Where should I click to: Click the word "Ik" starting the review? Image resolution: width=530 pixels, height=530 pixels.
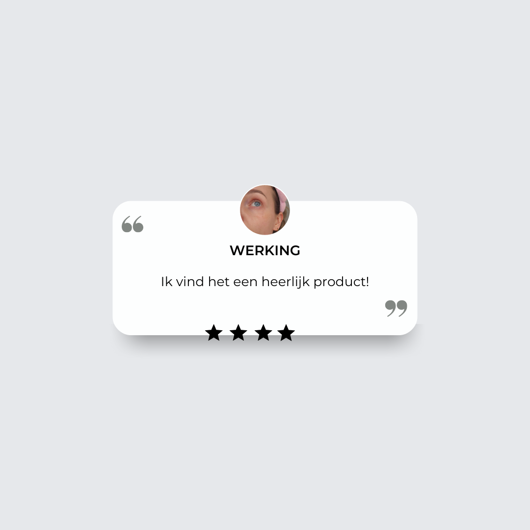click(x=167, y=282)
